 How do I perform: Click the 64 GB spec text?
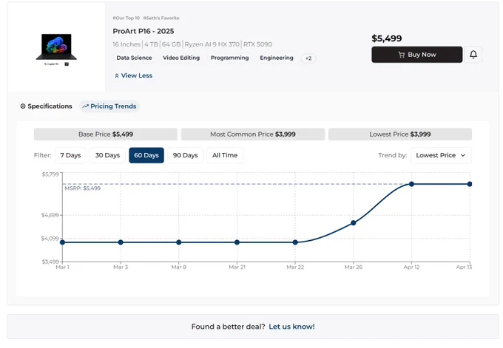point(172,44)
